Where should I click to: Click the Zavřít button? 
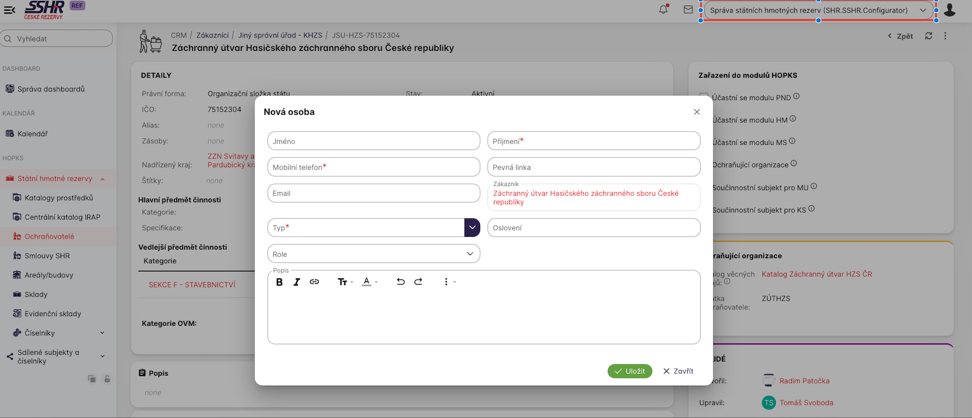(x=678, y=371)
